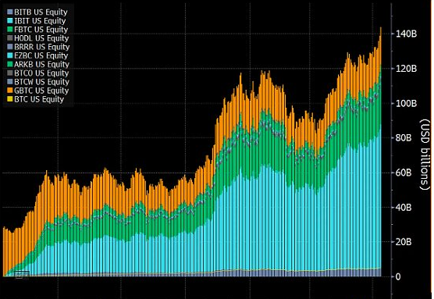Click the 20B axis label

pyautogui.click(x=404, y=242)
